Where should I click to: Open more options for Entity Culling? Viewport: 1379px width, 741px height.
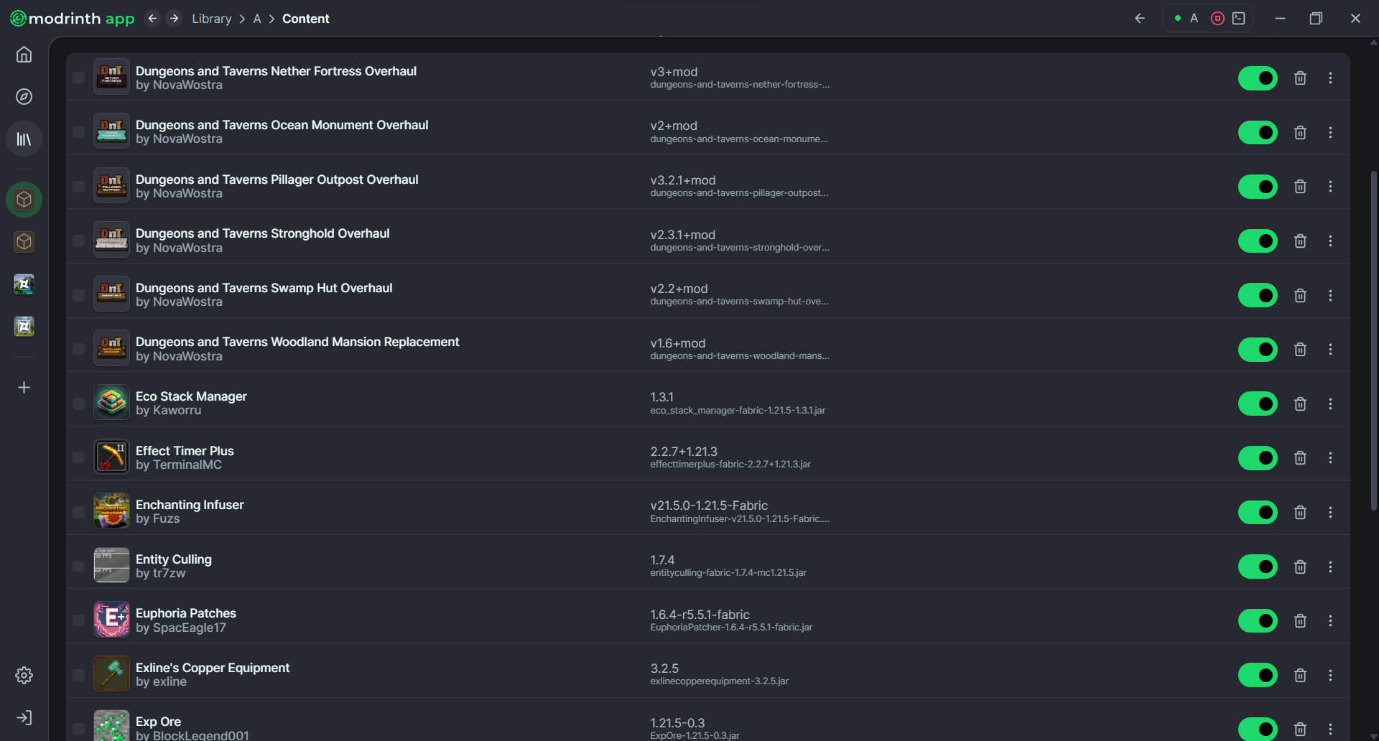(1330, 567)
